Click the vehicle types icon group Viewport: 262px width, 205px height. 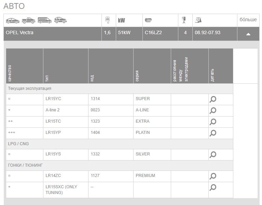pos(36,20)
